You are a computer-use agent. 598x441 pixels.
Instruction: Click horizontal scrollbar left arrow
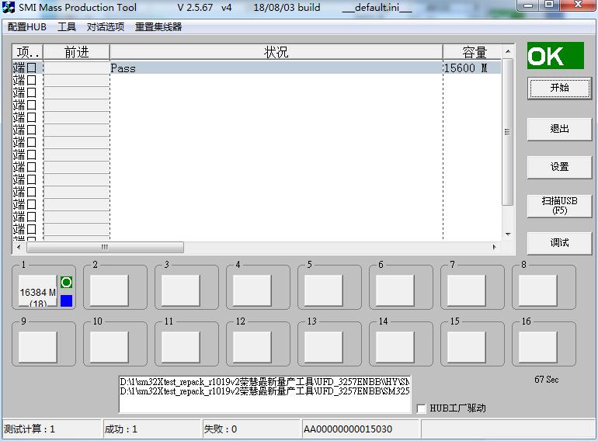(x=19, y=247)
